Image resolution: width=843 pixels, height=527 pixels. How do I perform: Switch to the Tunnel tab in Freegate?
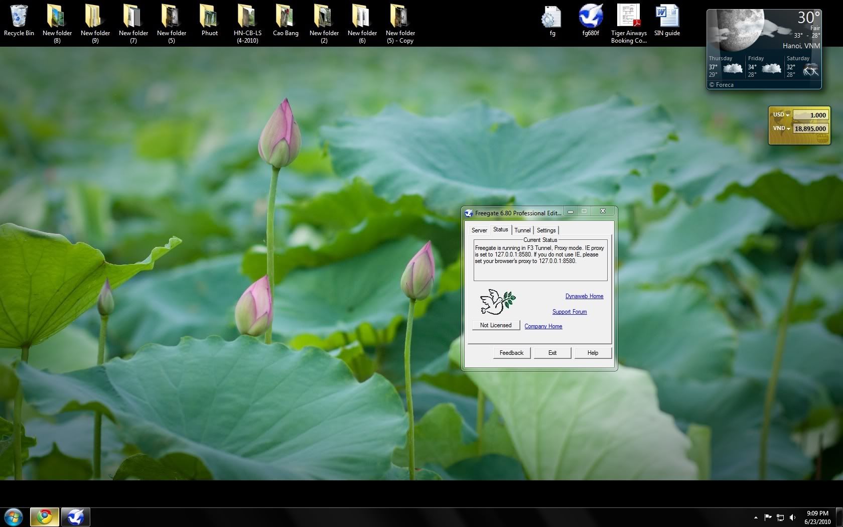coord(522,230)
